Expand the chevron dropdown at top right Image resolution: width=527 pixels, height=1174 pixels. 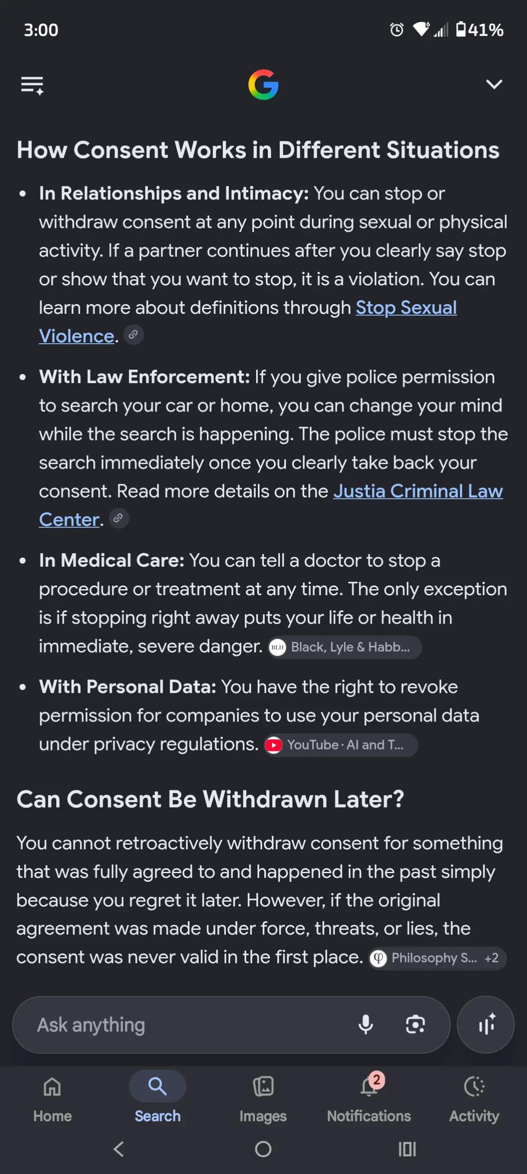pyautogui.click(x=494, y=84)
